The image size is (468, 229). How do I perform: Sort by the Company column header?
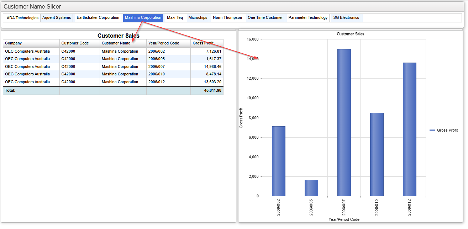click(x=31, y=43)
